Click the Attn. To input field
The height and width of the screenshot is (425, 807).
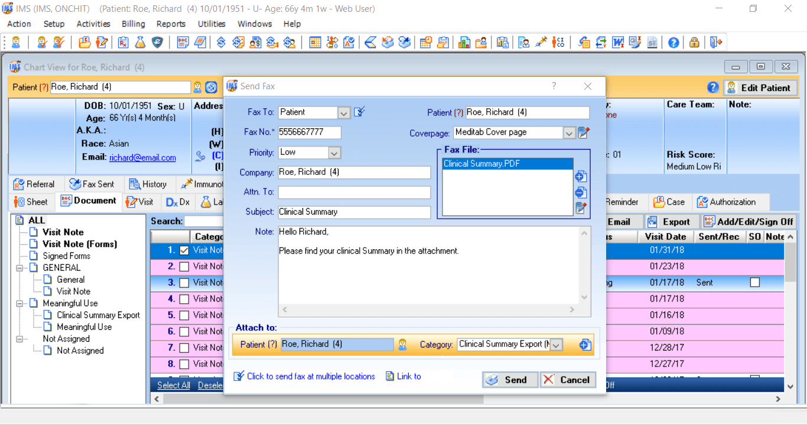[x=354, y=193]
